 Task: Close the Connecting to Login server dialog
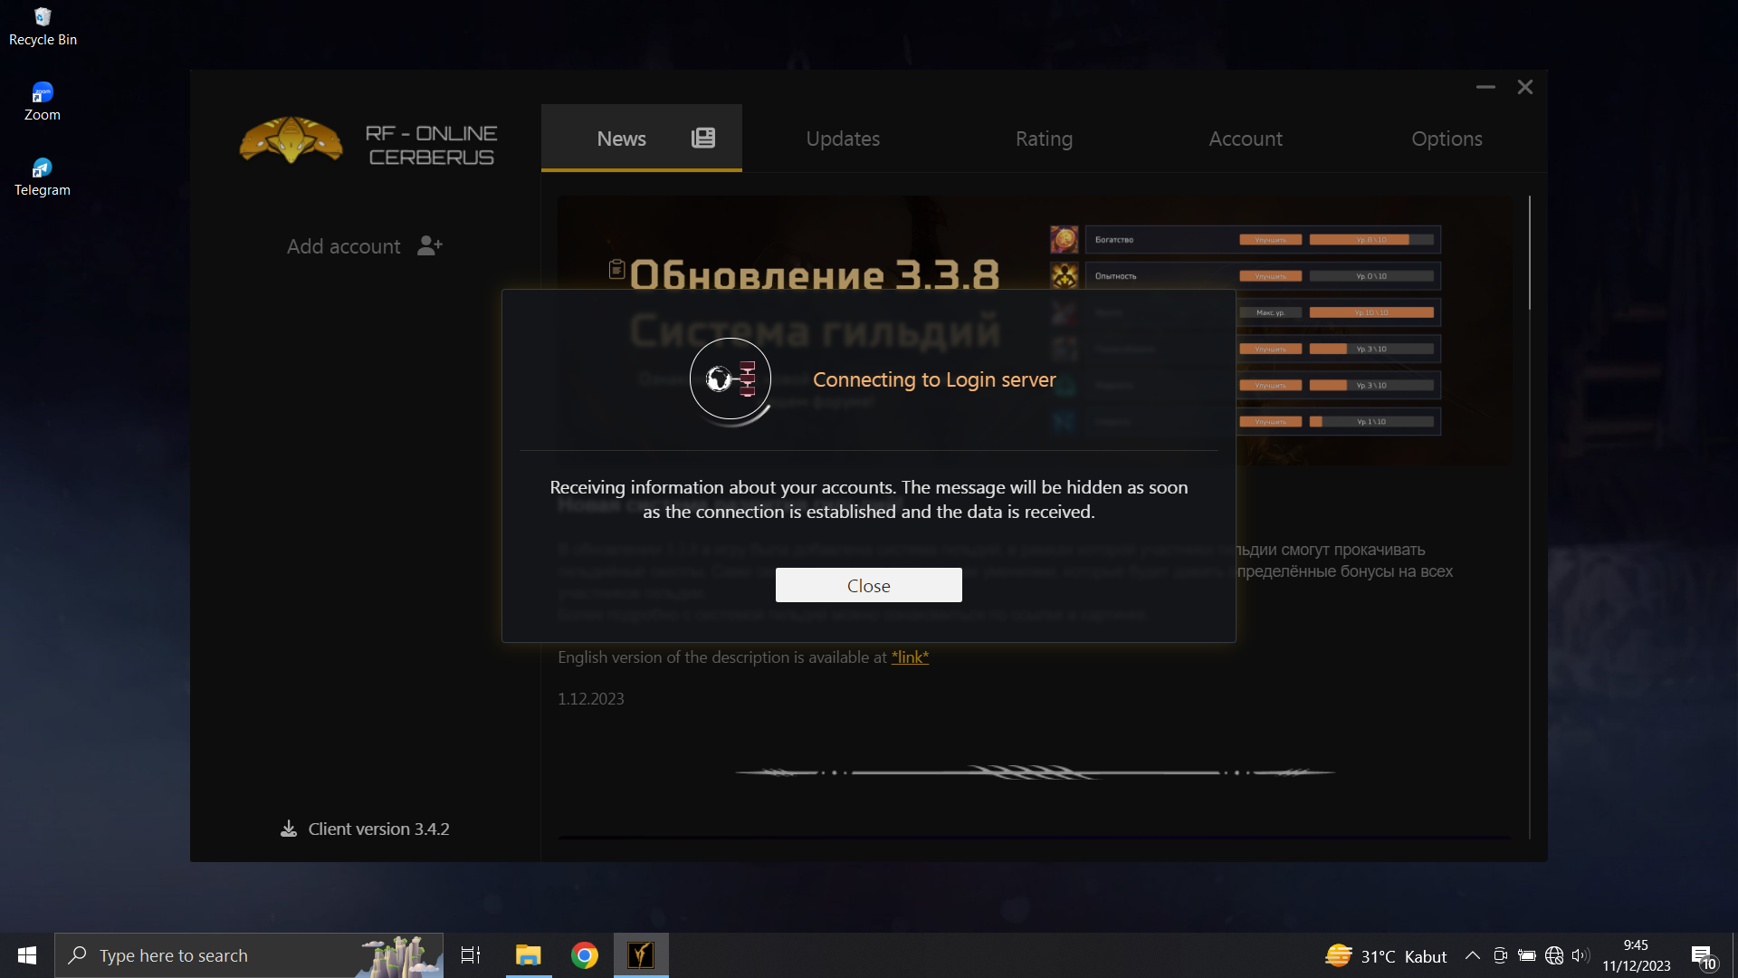868,585
